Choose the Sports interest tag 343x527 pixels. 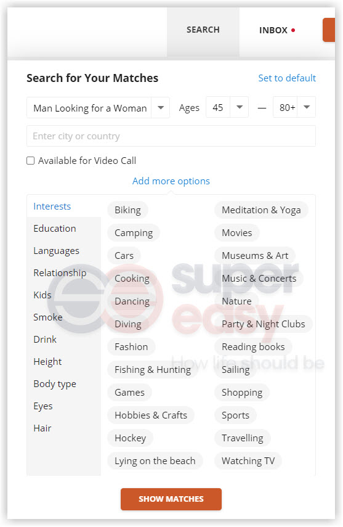pos(235,415)
